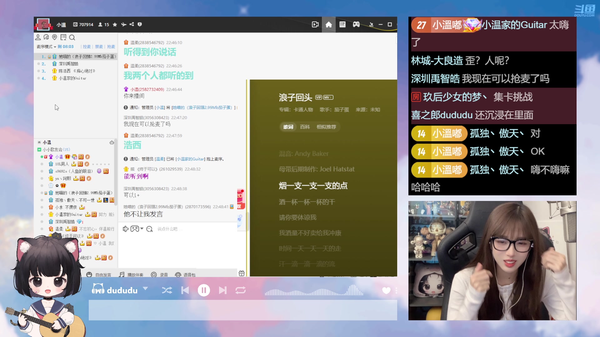Click the robot icon beside 小温 channel header
Image resolution: width=600 pixels, height=337 pixels.
(112, 142)
